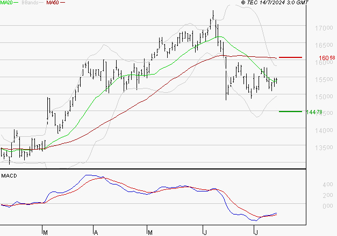This screenshot has height=236, width=337.
Task: Click the MACD panel label
Action: (9, 176)
